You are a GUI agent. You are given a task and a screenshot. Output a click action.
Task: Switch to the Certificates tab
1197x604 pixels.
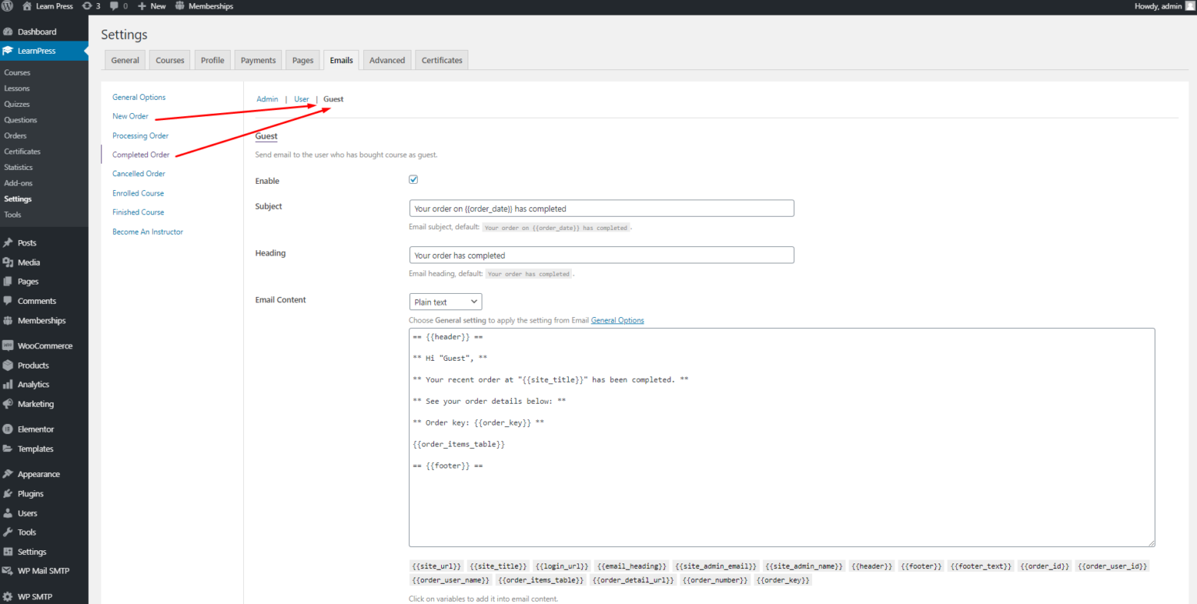[x=441, y=59]
